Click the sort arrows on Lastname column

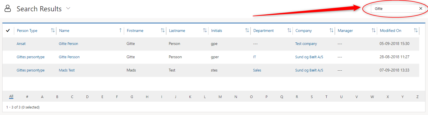(x=205, y=31)
